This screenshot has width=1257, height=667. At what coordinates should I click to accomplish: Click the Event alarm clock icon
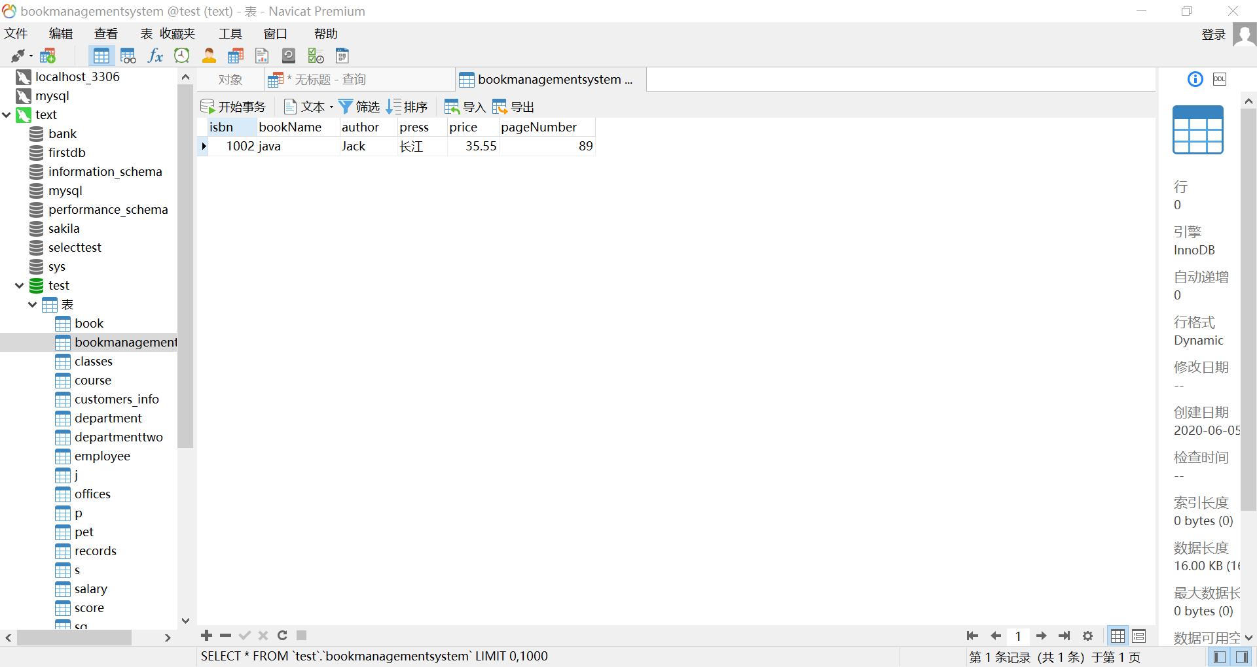pyautogui.click(x=182, y=56)
